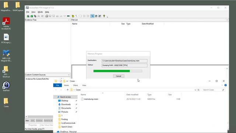Click the question mark help toolbar icon
The height and width of the screenshot is (133, 236).
click(104, 16)
